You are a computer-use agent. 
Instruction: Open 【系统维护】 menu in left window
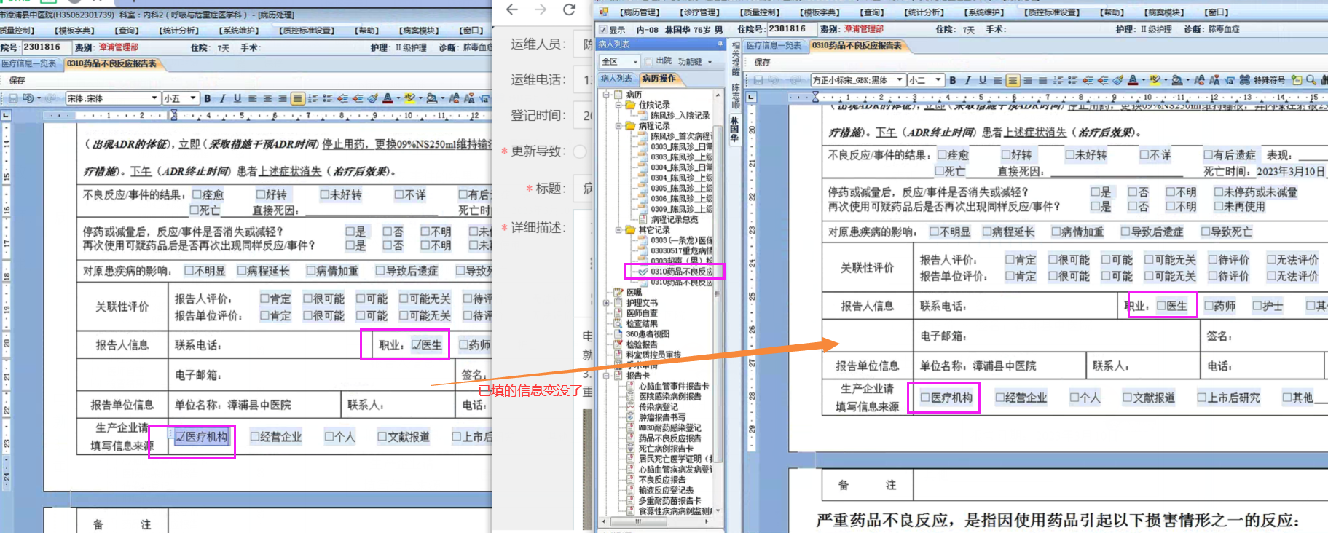tap(239, 31)
